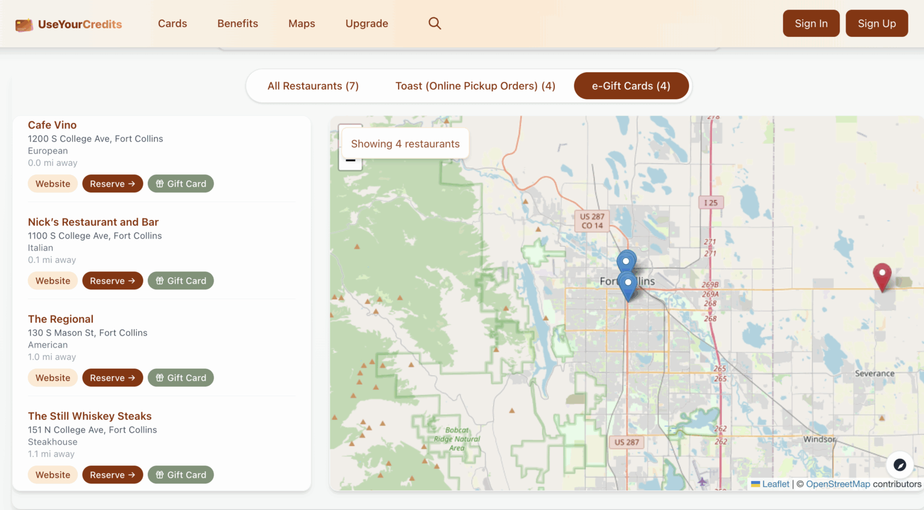Click the compass icon on the map
This screenshot has width=924, height=510.
tap(899, 464)
